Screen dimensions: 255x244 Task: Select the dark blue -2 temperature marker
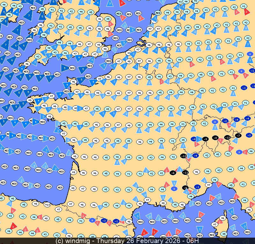point(225,121)
